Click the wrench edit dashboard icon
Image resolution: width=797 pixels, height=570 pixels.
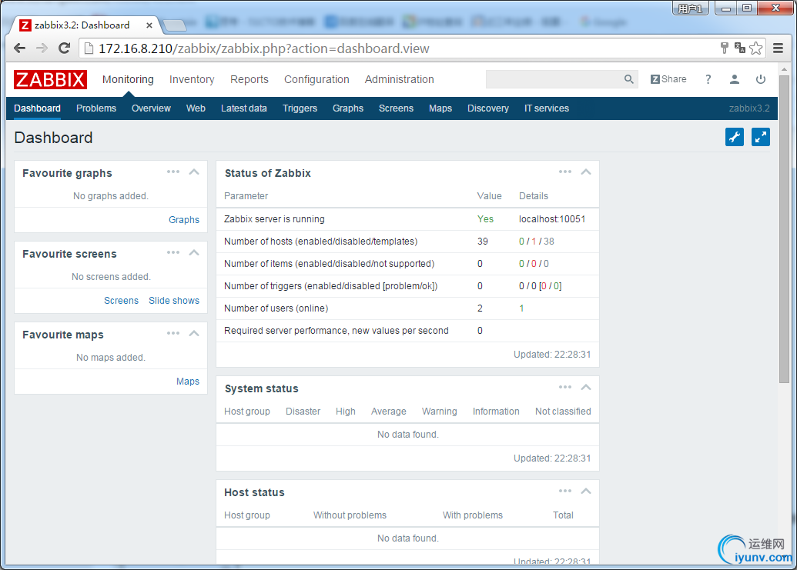pos(735,137)
